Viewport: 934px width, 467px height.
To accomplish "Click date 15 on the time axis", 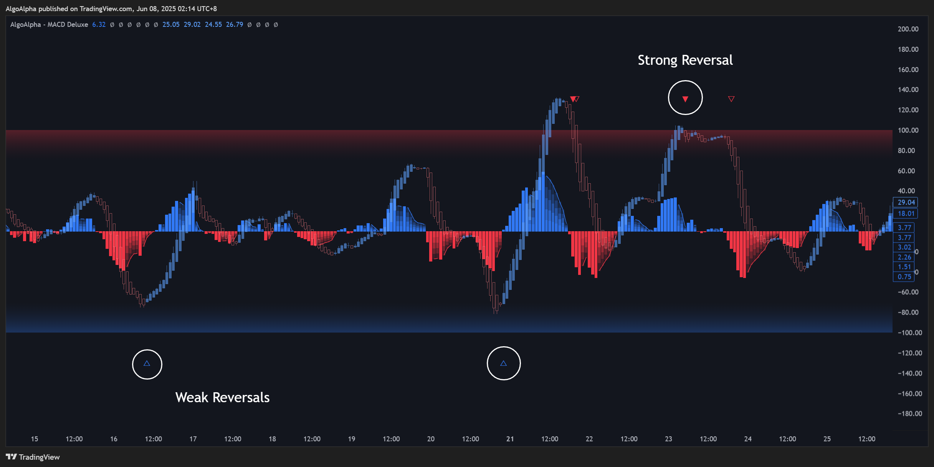I will coord(35,439).
